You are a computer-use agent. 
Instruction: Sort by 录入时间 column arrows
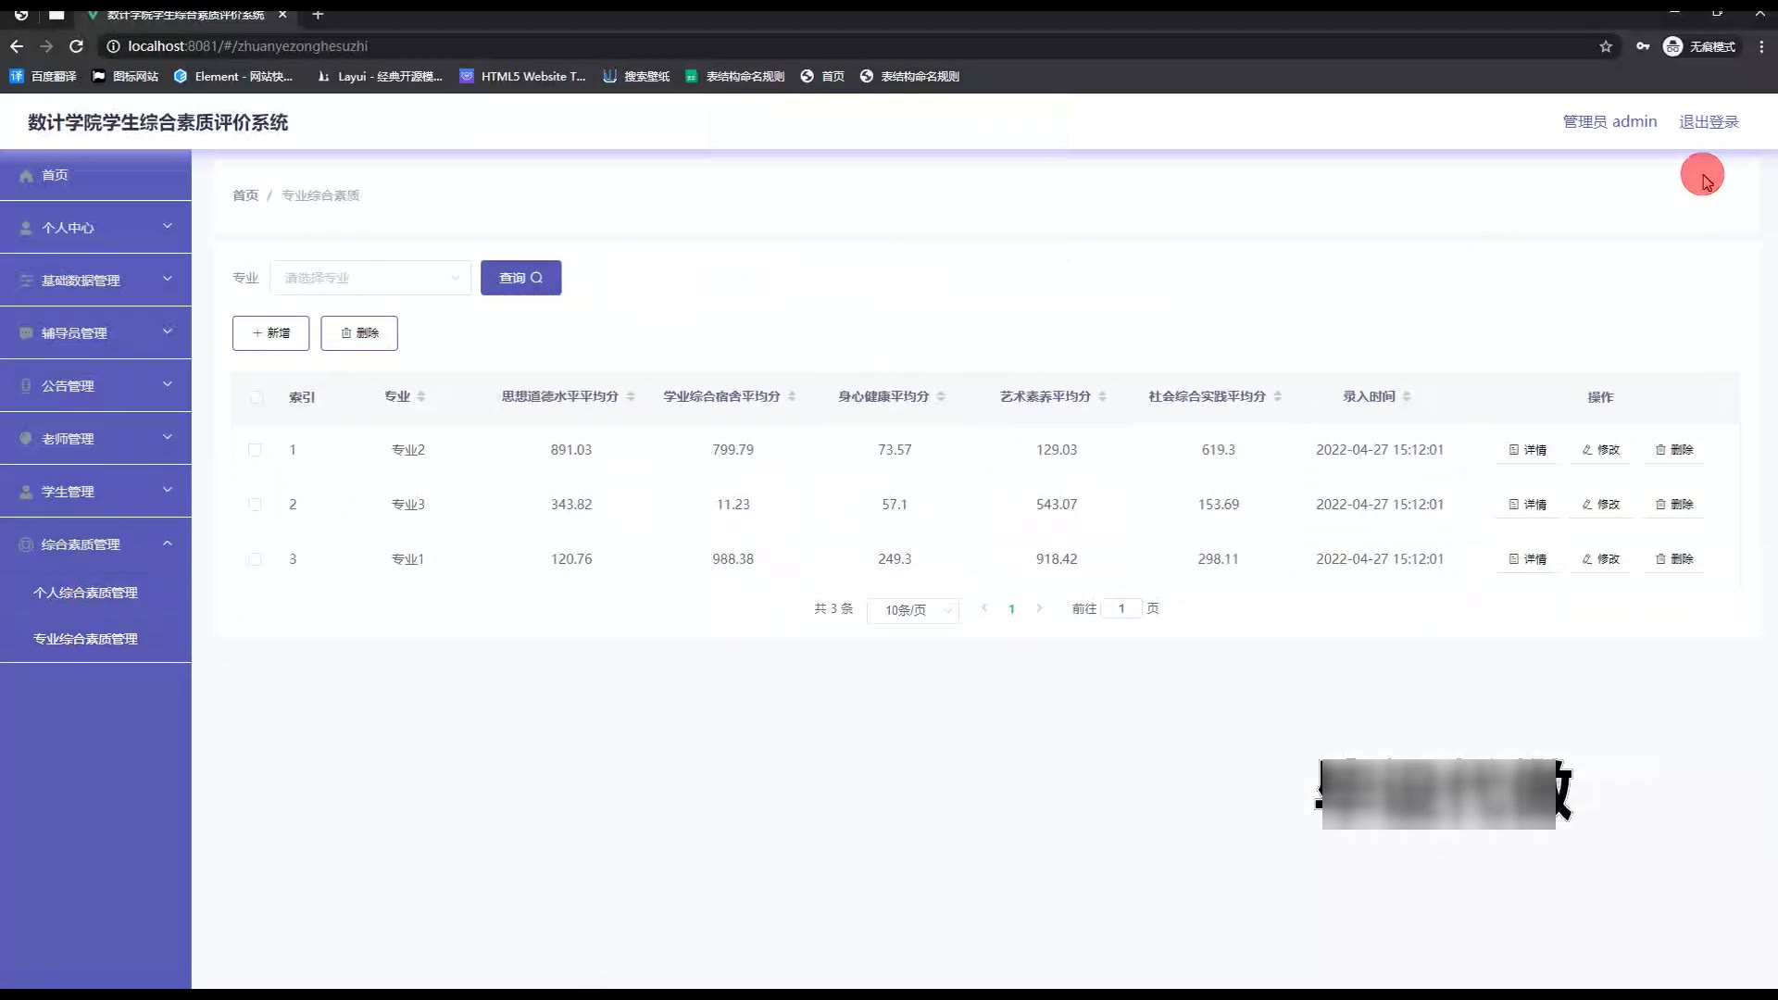click(x=1407, y=396)
